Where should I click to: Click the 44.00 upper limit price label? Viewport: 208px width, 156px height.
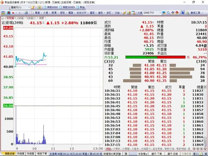point(8,28)
